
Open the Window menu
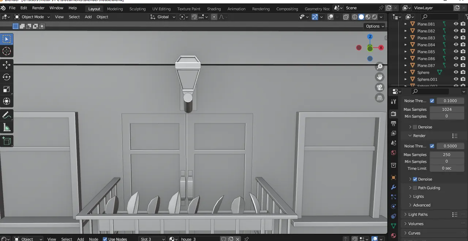click(x=56, y=8)
